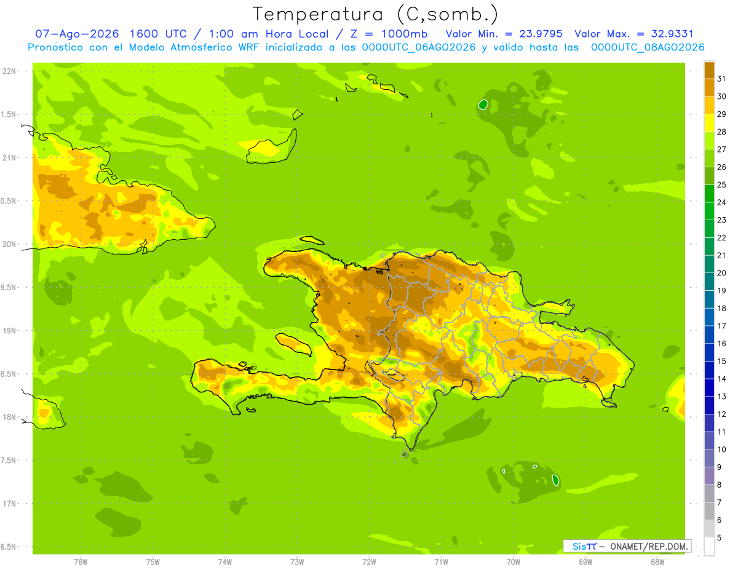Image resolution: width=738 pixels, height=570 pixels.
Task: Click the green swatch between 24 and 25
Action: coord(709,193)
